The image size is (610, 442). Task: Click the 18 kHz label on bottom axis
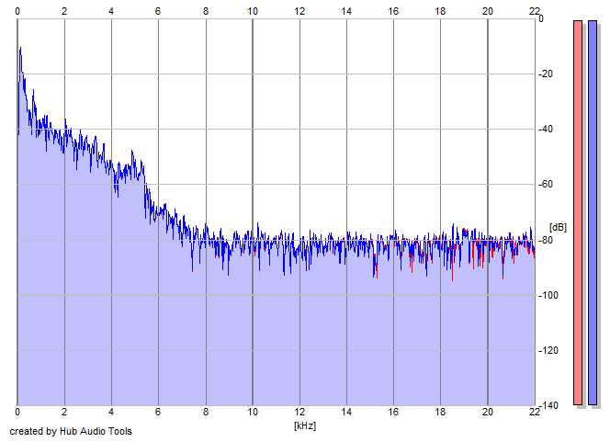point(440,412)
